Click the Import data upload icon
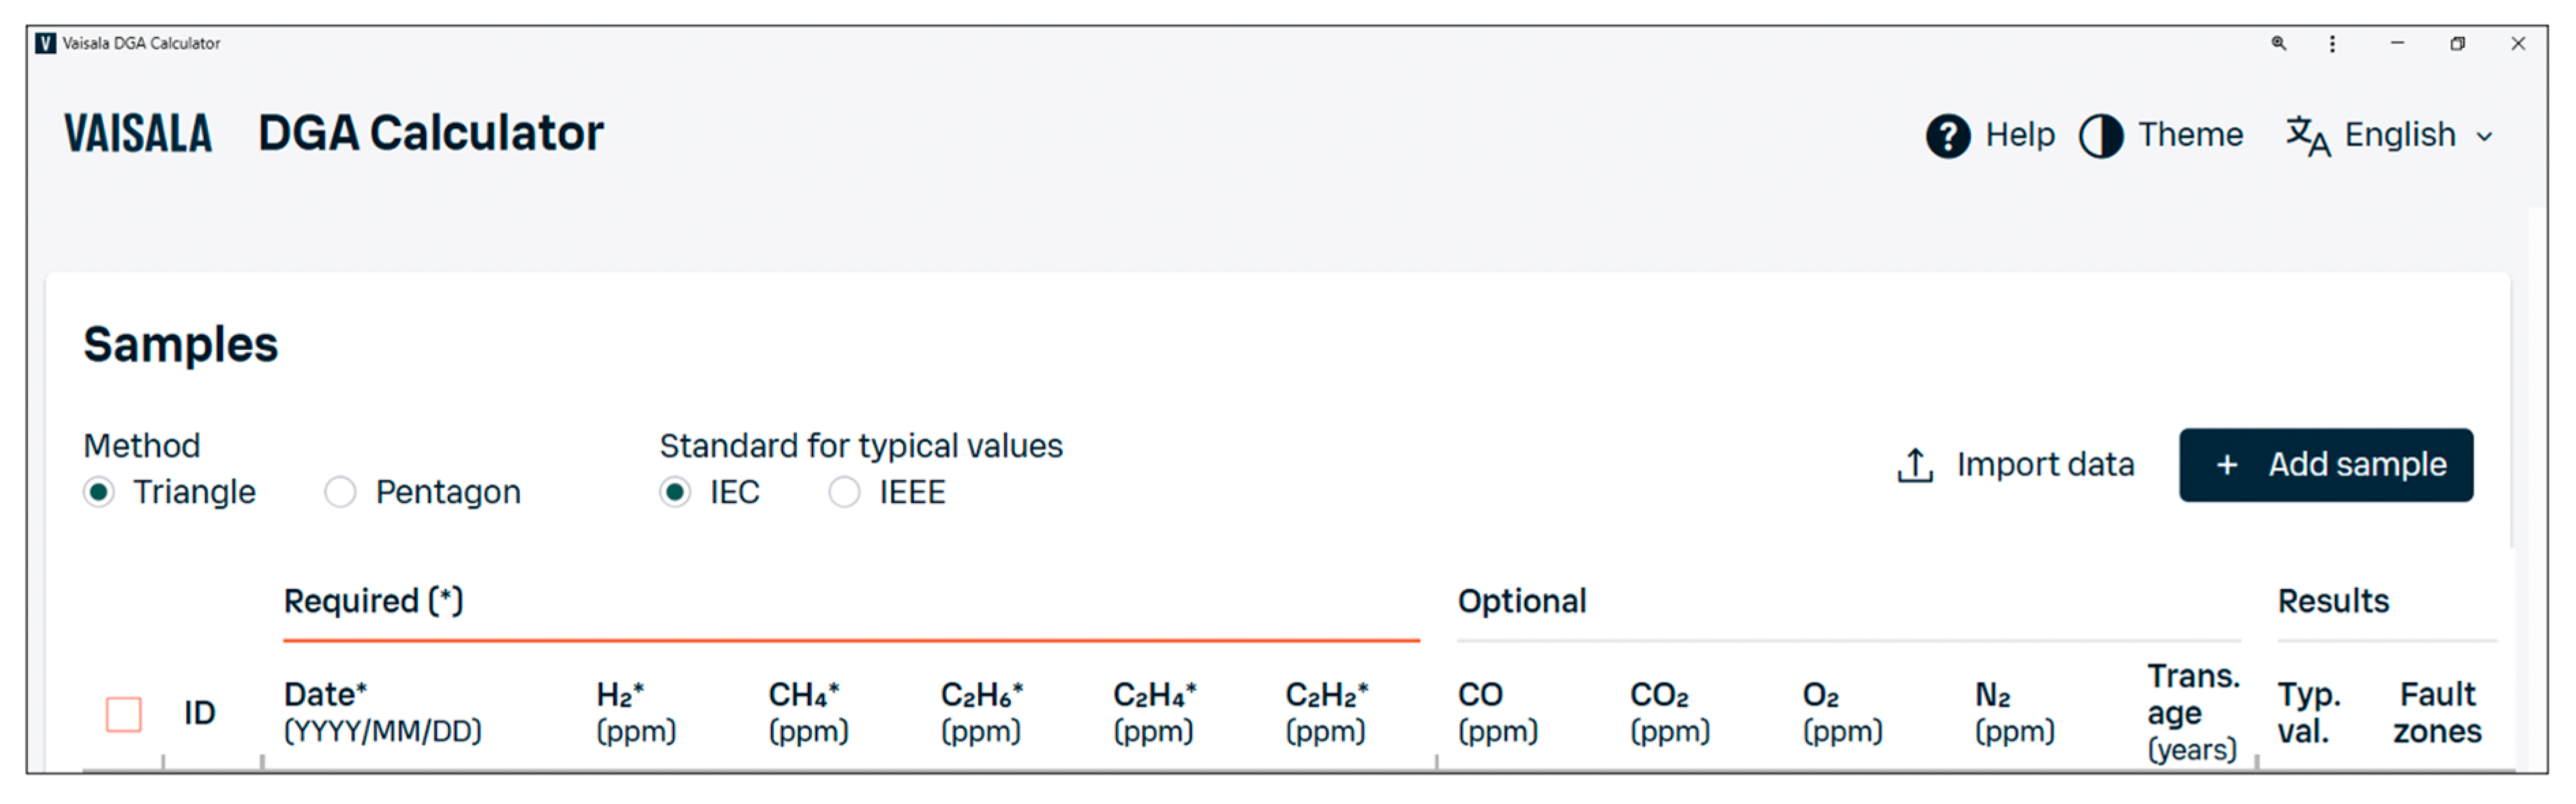The image size is (2576, 804). pos(1914,465)
